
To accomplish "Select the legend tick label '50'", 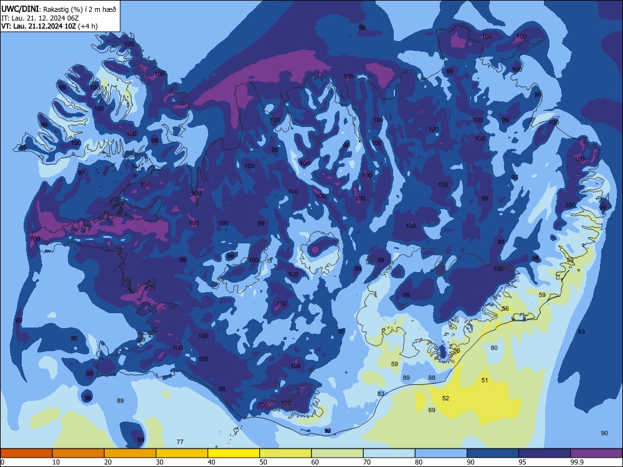I will pyautogui.click(x=264, y=462).
